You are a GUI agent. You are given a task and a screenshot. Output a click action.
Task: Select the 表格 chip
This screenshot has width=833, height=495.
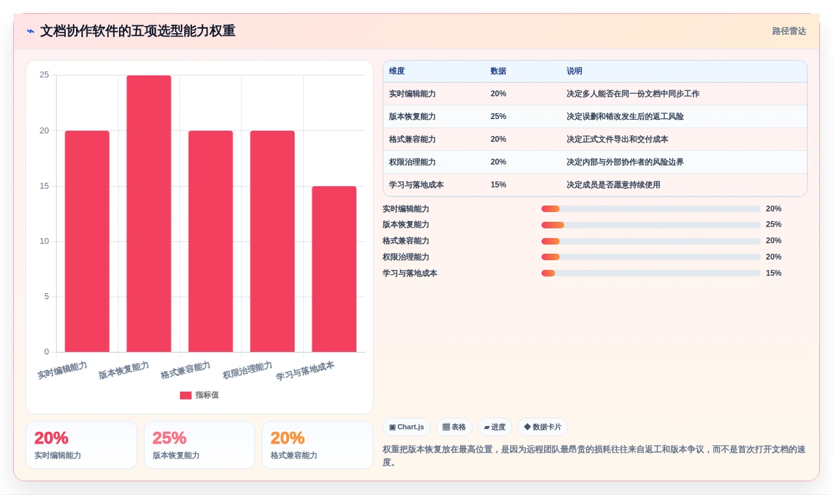[x=454, y=427]
